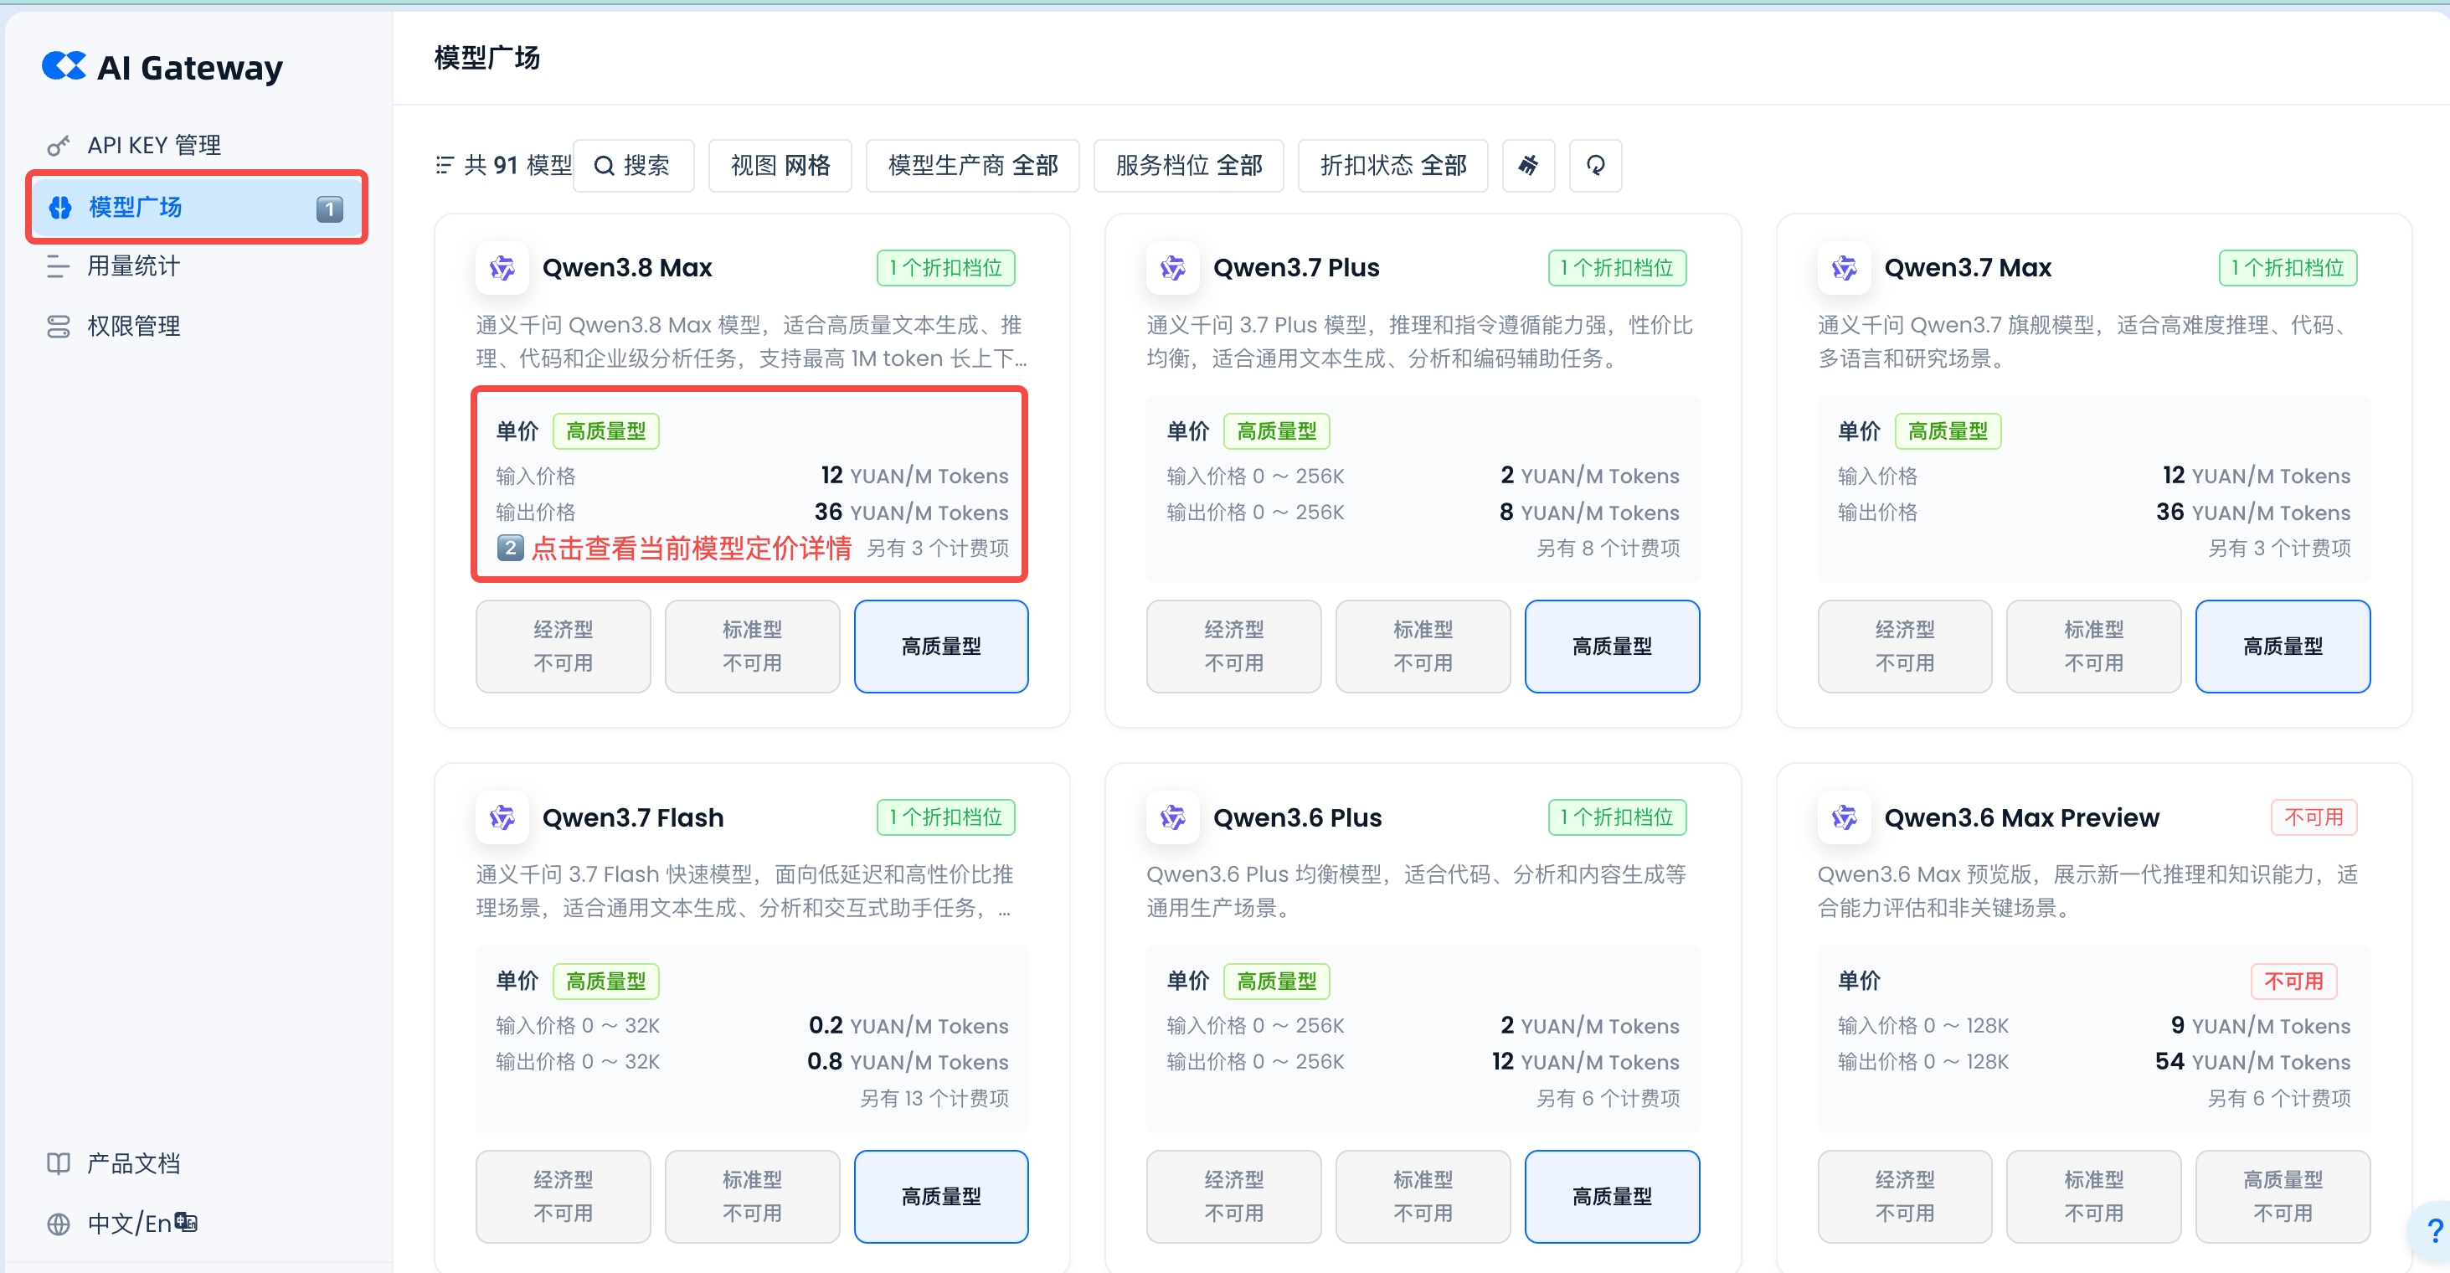This screenshot has height=1273, width=2450.
Task: Click the AI Gateway logo
Action: (x=162, y=68)
